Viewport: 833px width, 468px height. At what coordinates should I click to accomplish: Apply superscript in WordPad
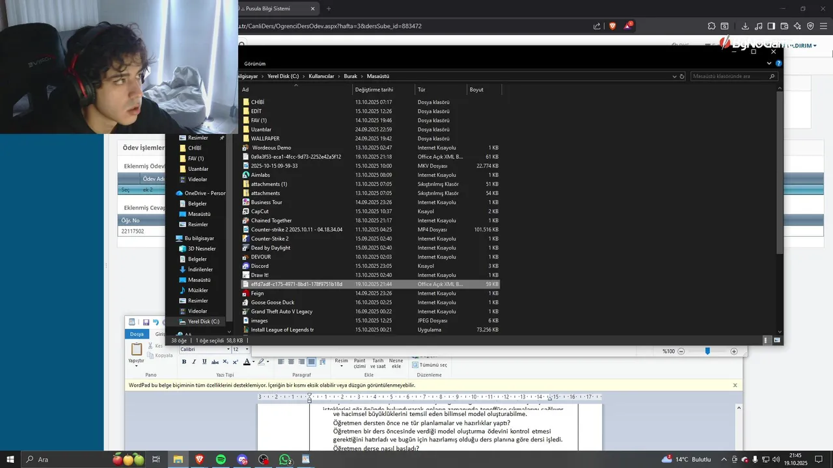235,361
